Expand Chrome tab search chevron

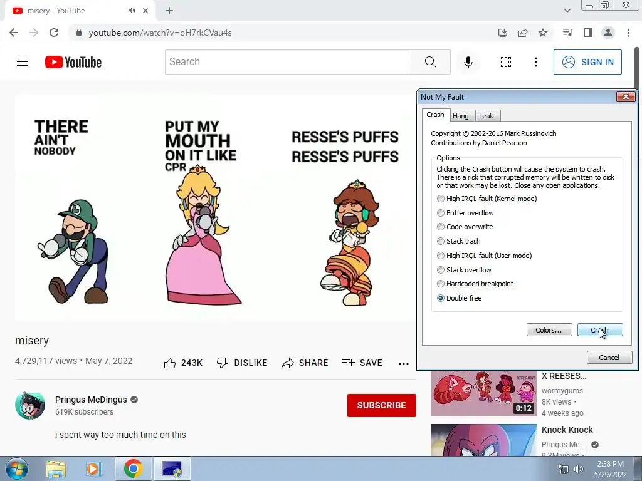point(567,11)
